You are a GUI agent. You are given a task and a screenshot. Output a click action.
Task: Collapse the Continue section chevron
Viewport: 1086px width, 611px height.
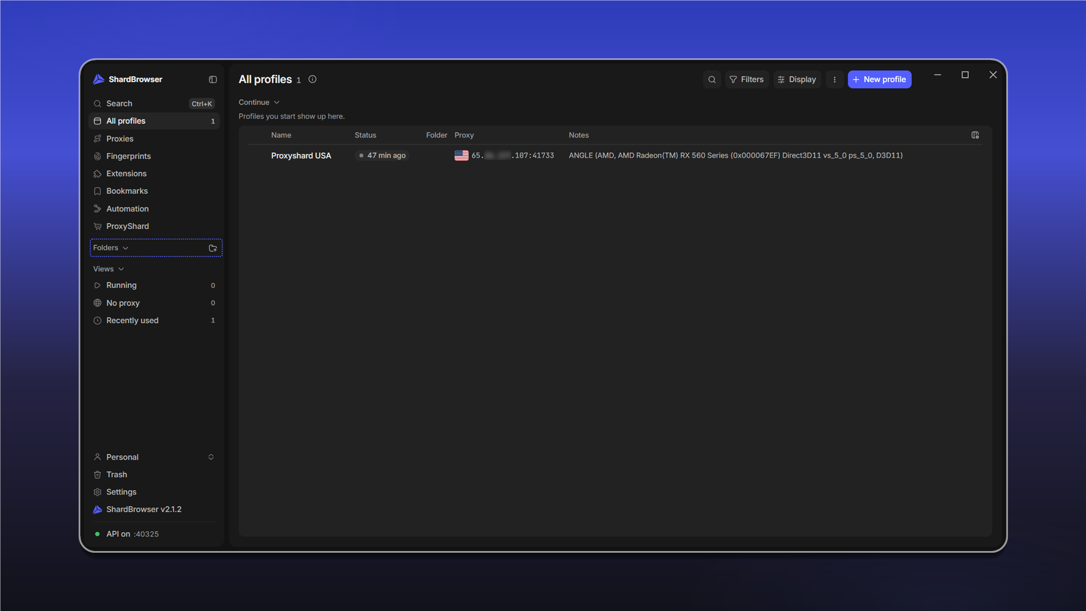coord(277,102)
